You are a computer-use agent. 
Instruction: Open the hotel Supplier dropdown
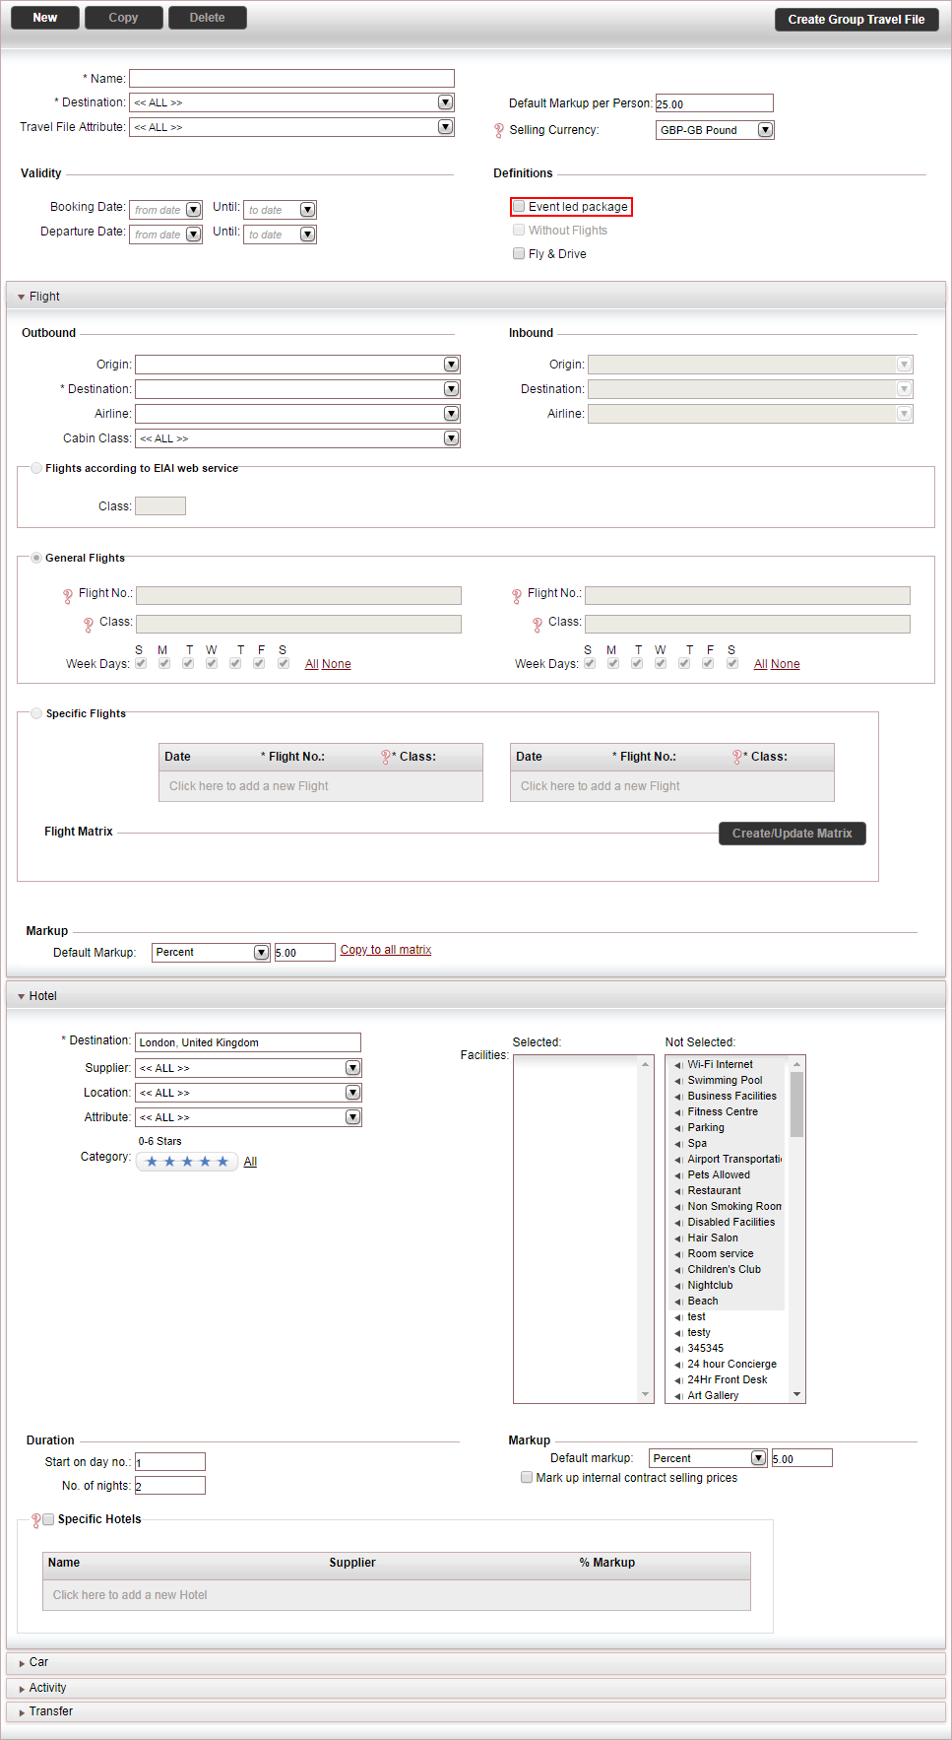[x=353, y=1068]
